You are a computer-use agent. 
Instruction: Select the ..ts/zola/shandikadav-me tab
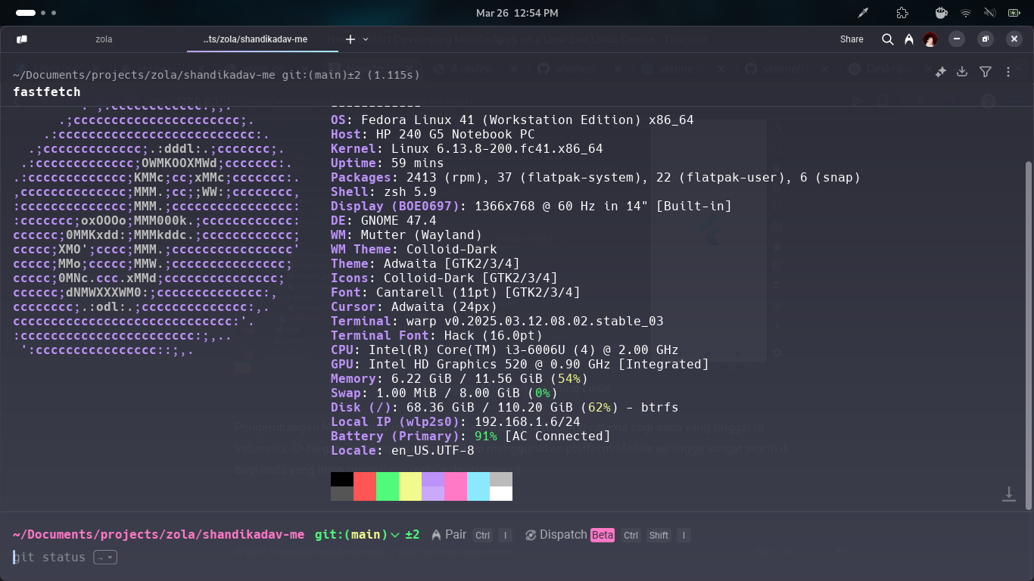[x=255, y=39]
